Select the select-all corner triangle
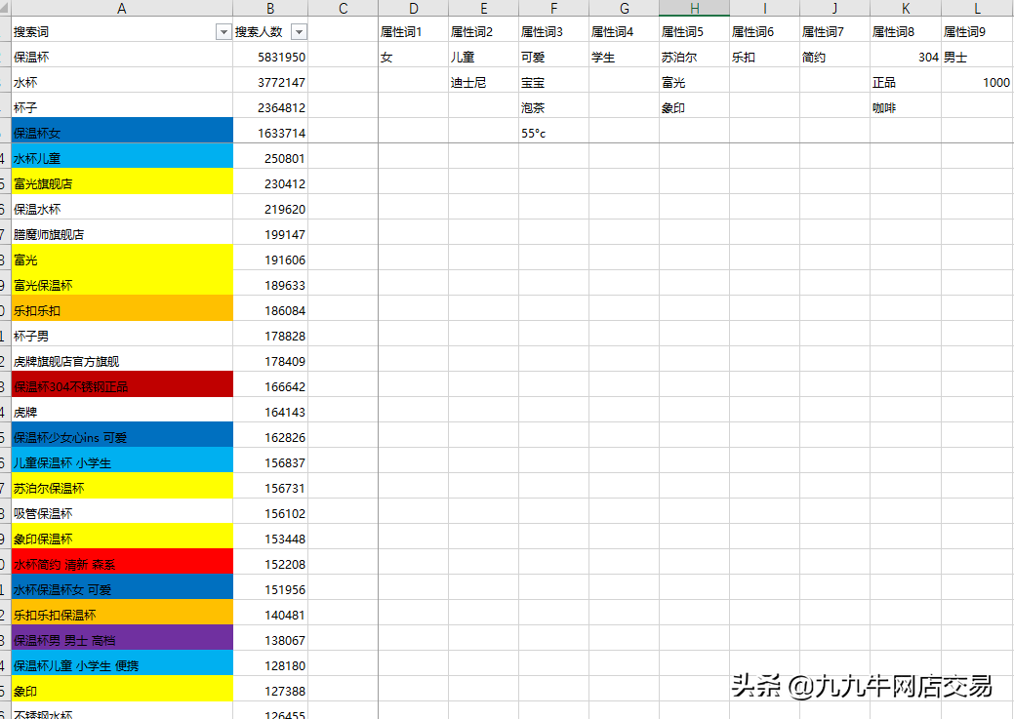Image resolution: width=1014 pixels, height=719 pixels. [5, 8]
